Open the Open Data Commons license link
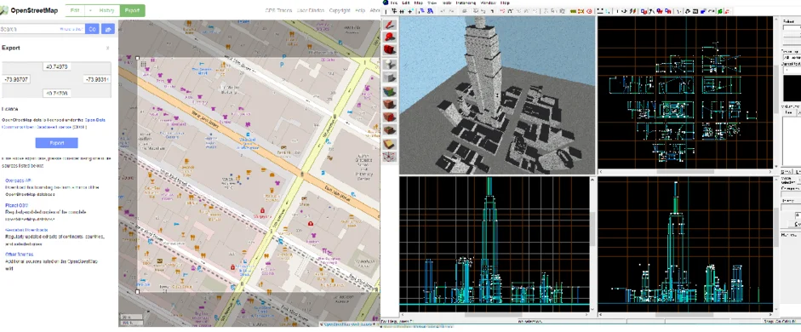 pyautogui.click(x=95, y=119)
